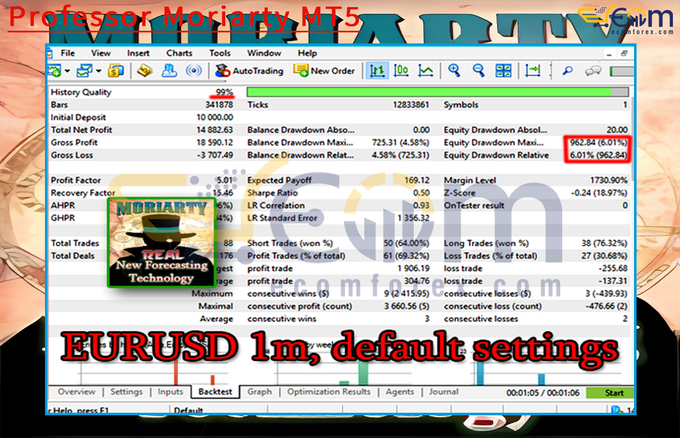Viewport: 680px width, 438px height.
Task: Open the Tools menu
Action: (220, 53)
